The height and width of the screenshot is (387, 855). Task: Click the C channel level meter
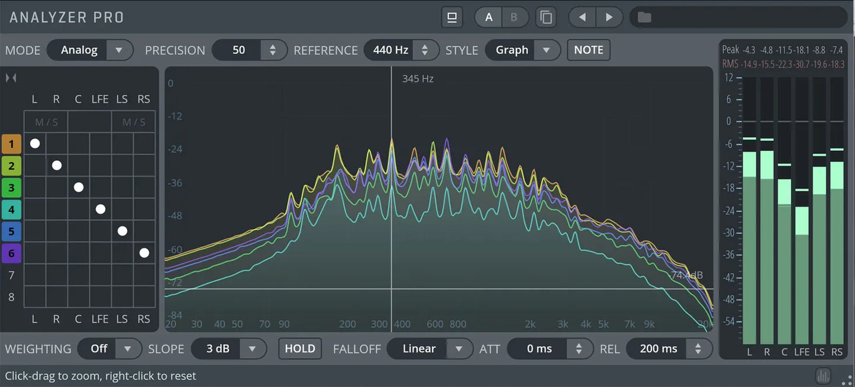coord(785,211)
